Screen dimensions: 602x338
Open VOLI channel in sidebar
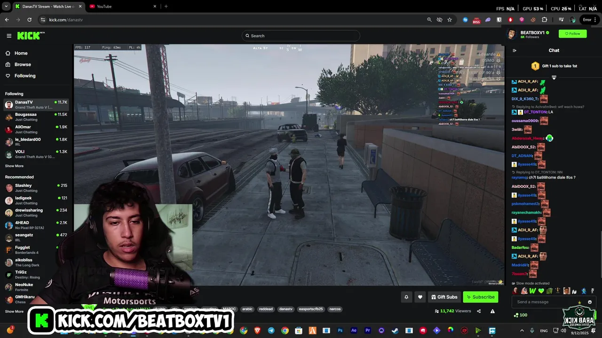(36, 154)
